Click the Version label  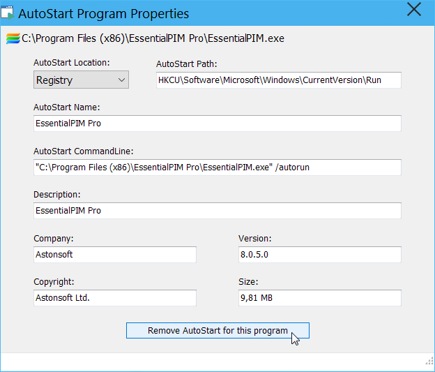[254, 239]
